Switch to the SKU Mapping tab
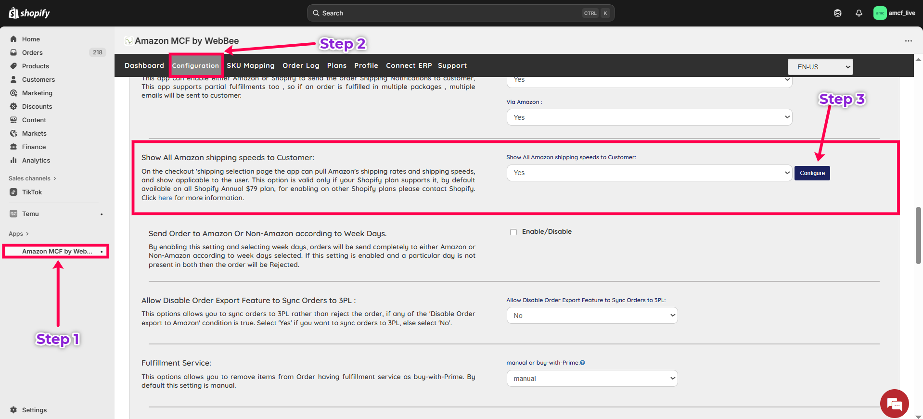923x419 pixels. [250, 65]
